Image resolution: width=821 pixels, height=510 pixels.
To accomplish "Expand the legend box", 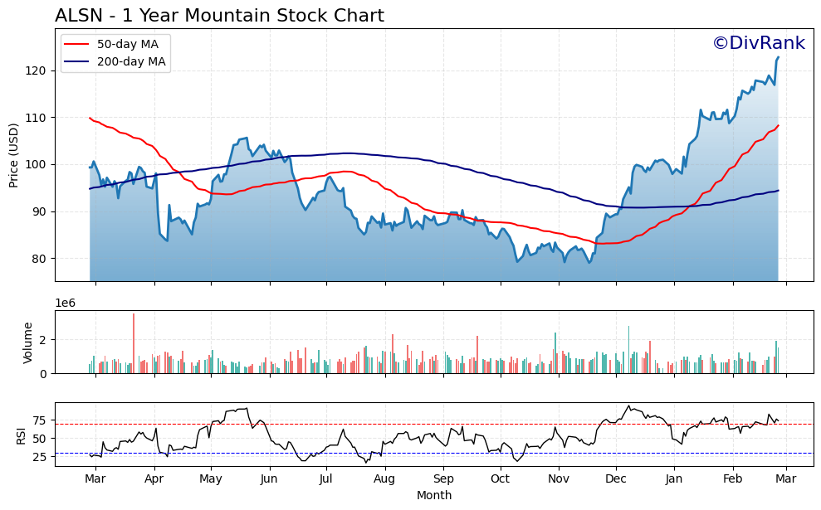I will pyautogui.click(x=116, y=51).
